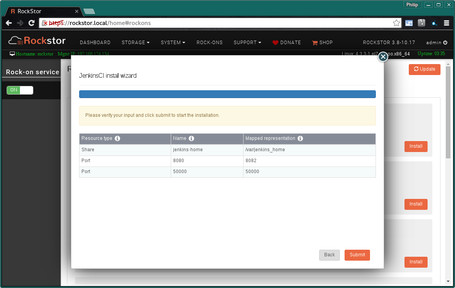Click the Share resource type cell
Viewport: 455px width, 288px height.
point(125,150)
